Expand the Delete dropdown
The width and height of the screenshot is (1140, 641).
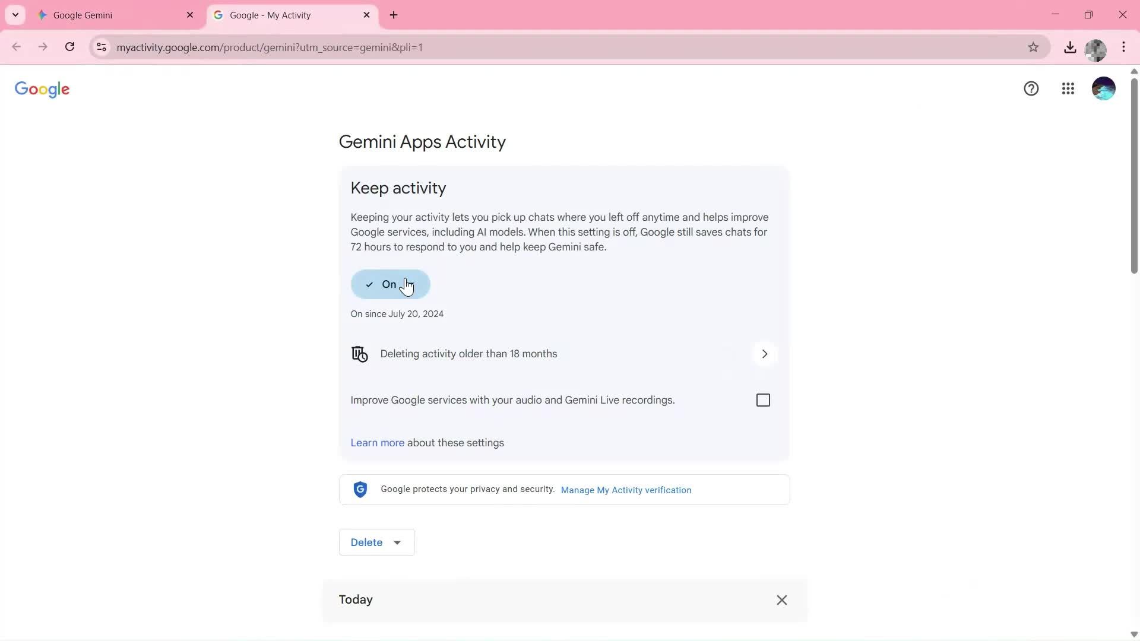click(x=376, y=542)
